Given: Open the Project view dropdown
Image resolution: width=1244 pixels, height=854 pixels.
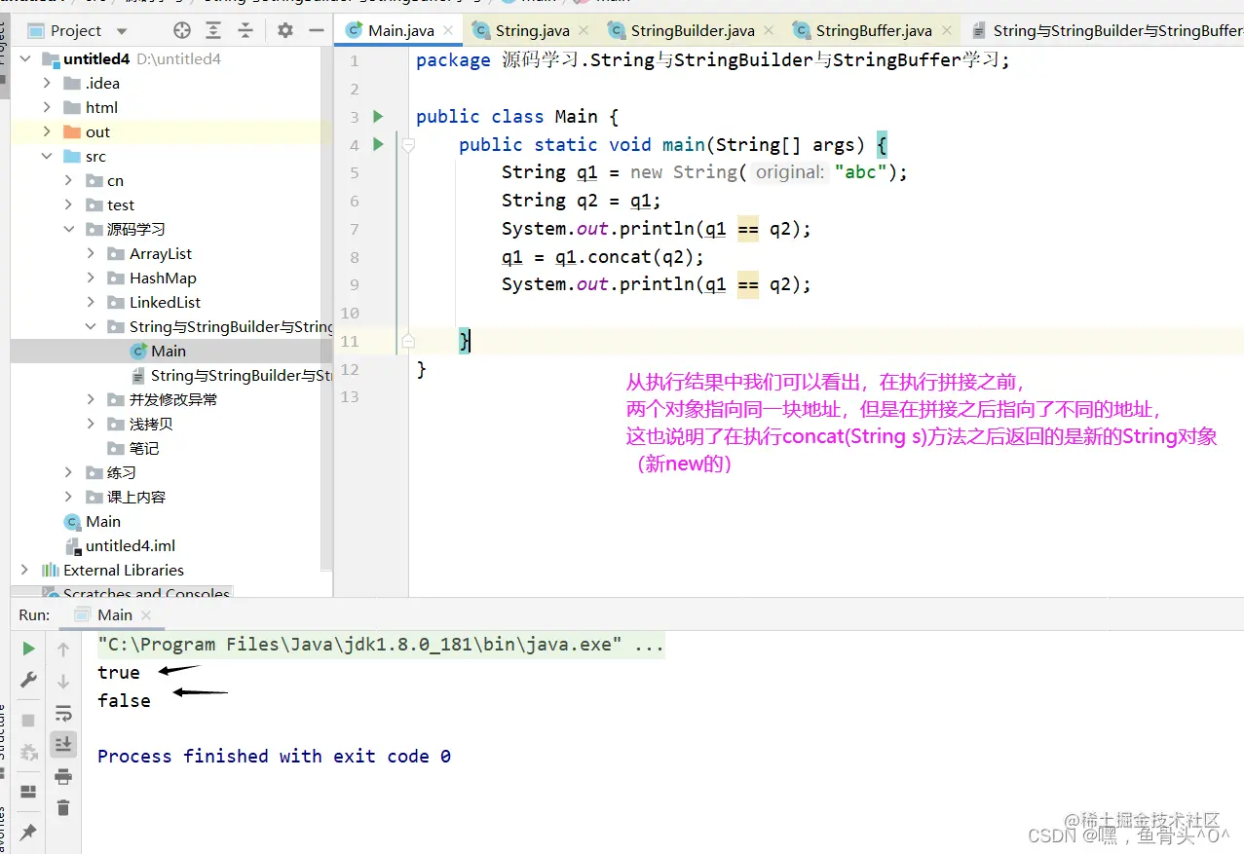Looking at the screenshot, I should coord(122,31).
